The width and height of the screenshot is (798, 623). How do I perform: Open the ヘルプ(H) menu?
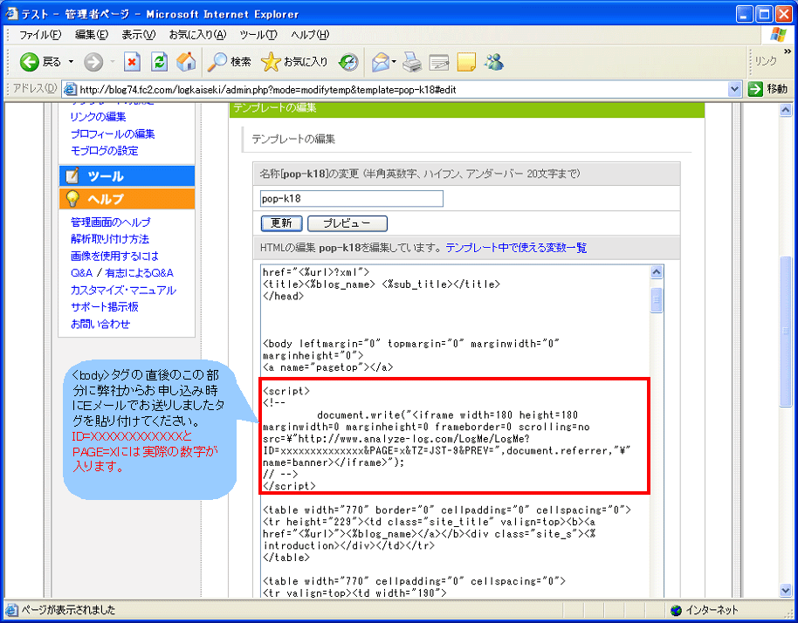coord(310,35)
